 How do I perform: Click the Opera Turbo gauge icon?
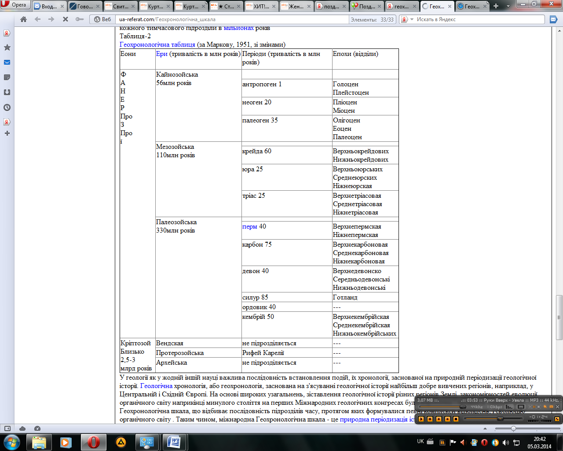click(x=37, y=429)
